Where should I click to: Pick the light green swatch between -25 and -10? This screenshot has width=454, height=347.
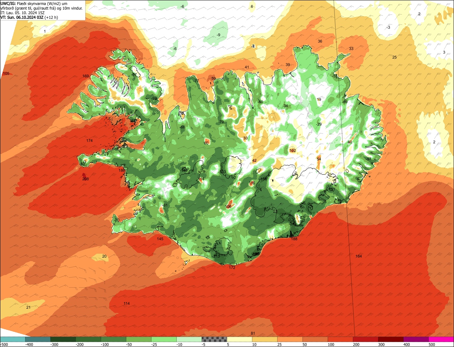tap(164, 339)
